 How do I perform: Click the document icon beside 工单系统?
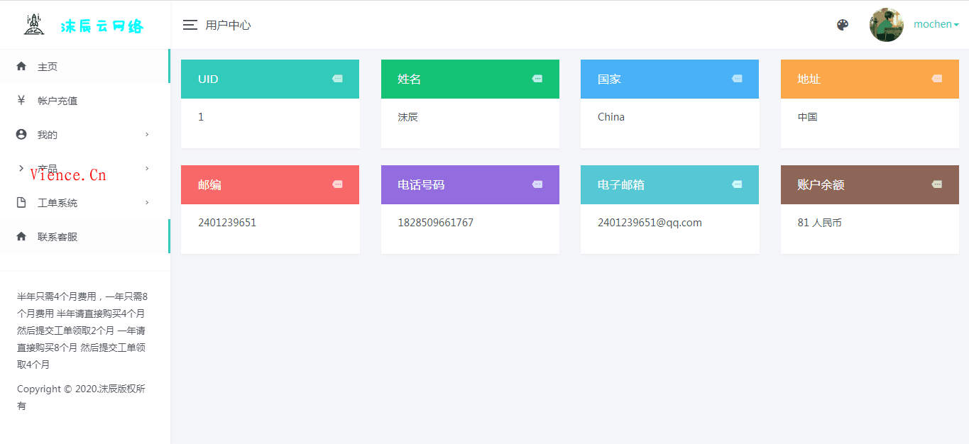(21, 202)
